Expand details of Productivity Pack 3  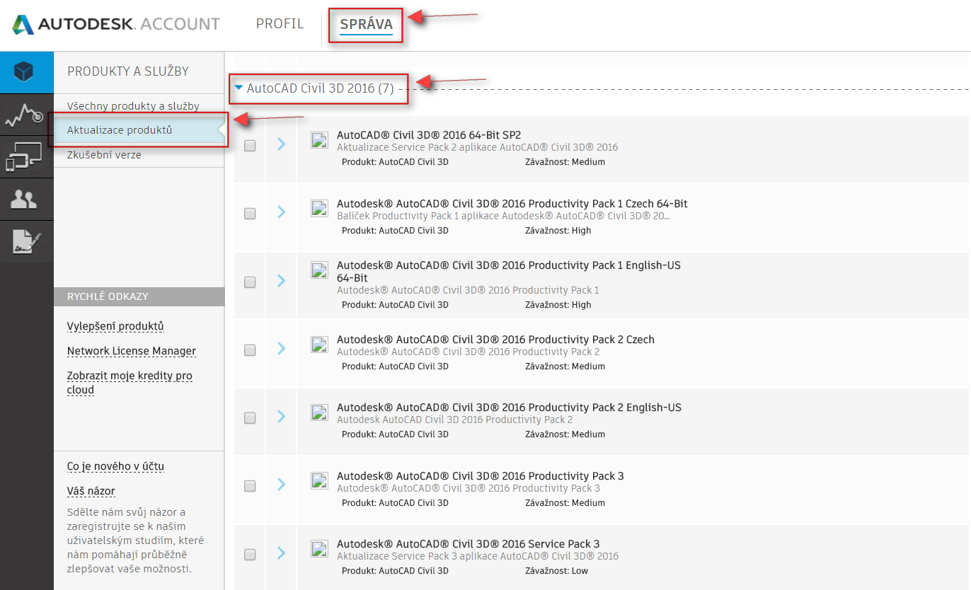click(x=282, y=484)
